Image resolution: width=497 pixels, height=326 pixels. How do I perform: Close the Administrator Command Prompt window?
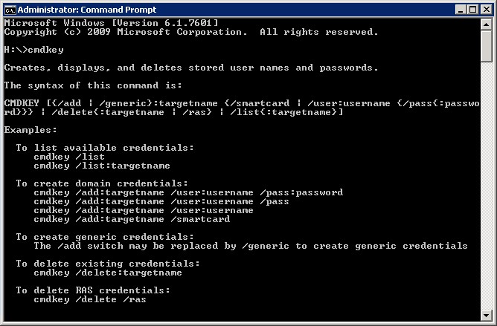click(485, 10)
